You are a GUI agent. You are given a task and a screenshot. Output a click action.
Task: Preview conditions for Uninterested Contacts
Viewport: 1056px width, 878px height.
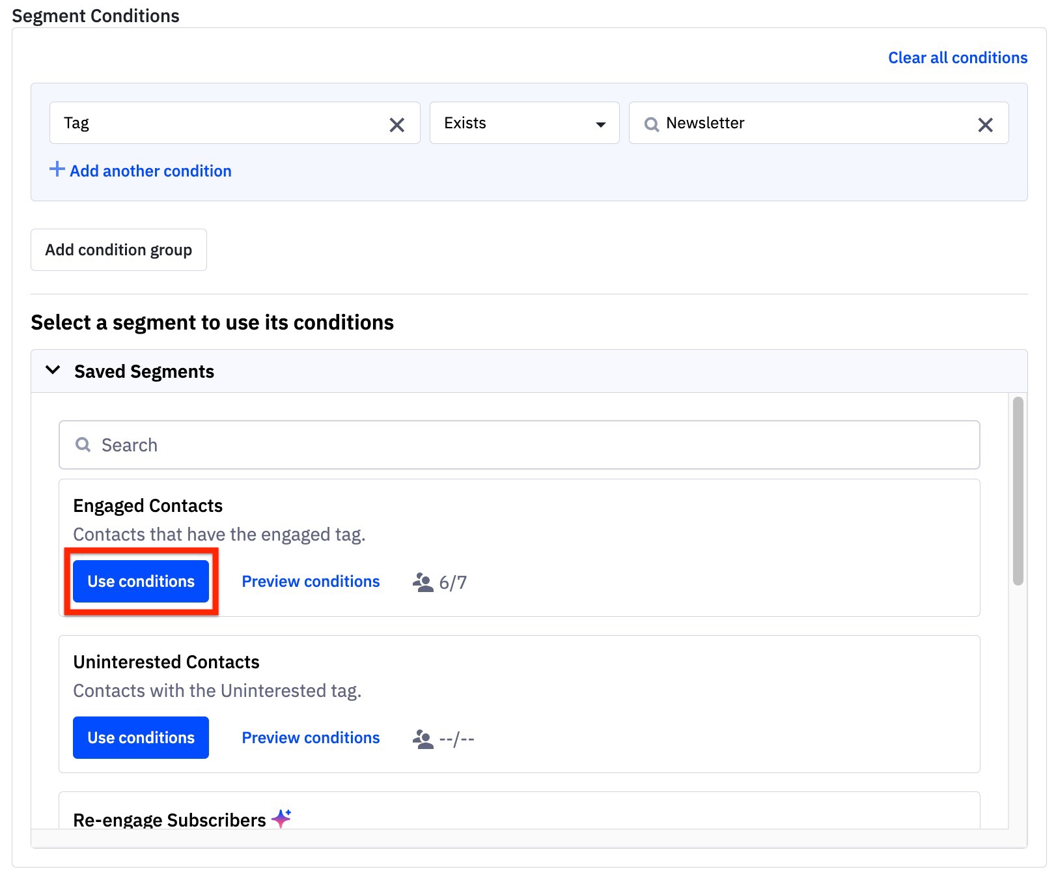click(x=311, y=737)
